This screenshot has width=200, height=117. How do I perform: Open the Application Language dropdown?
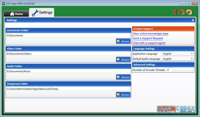(178, 54)
